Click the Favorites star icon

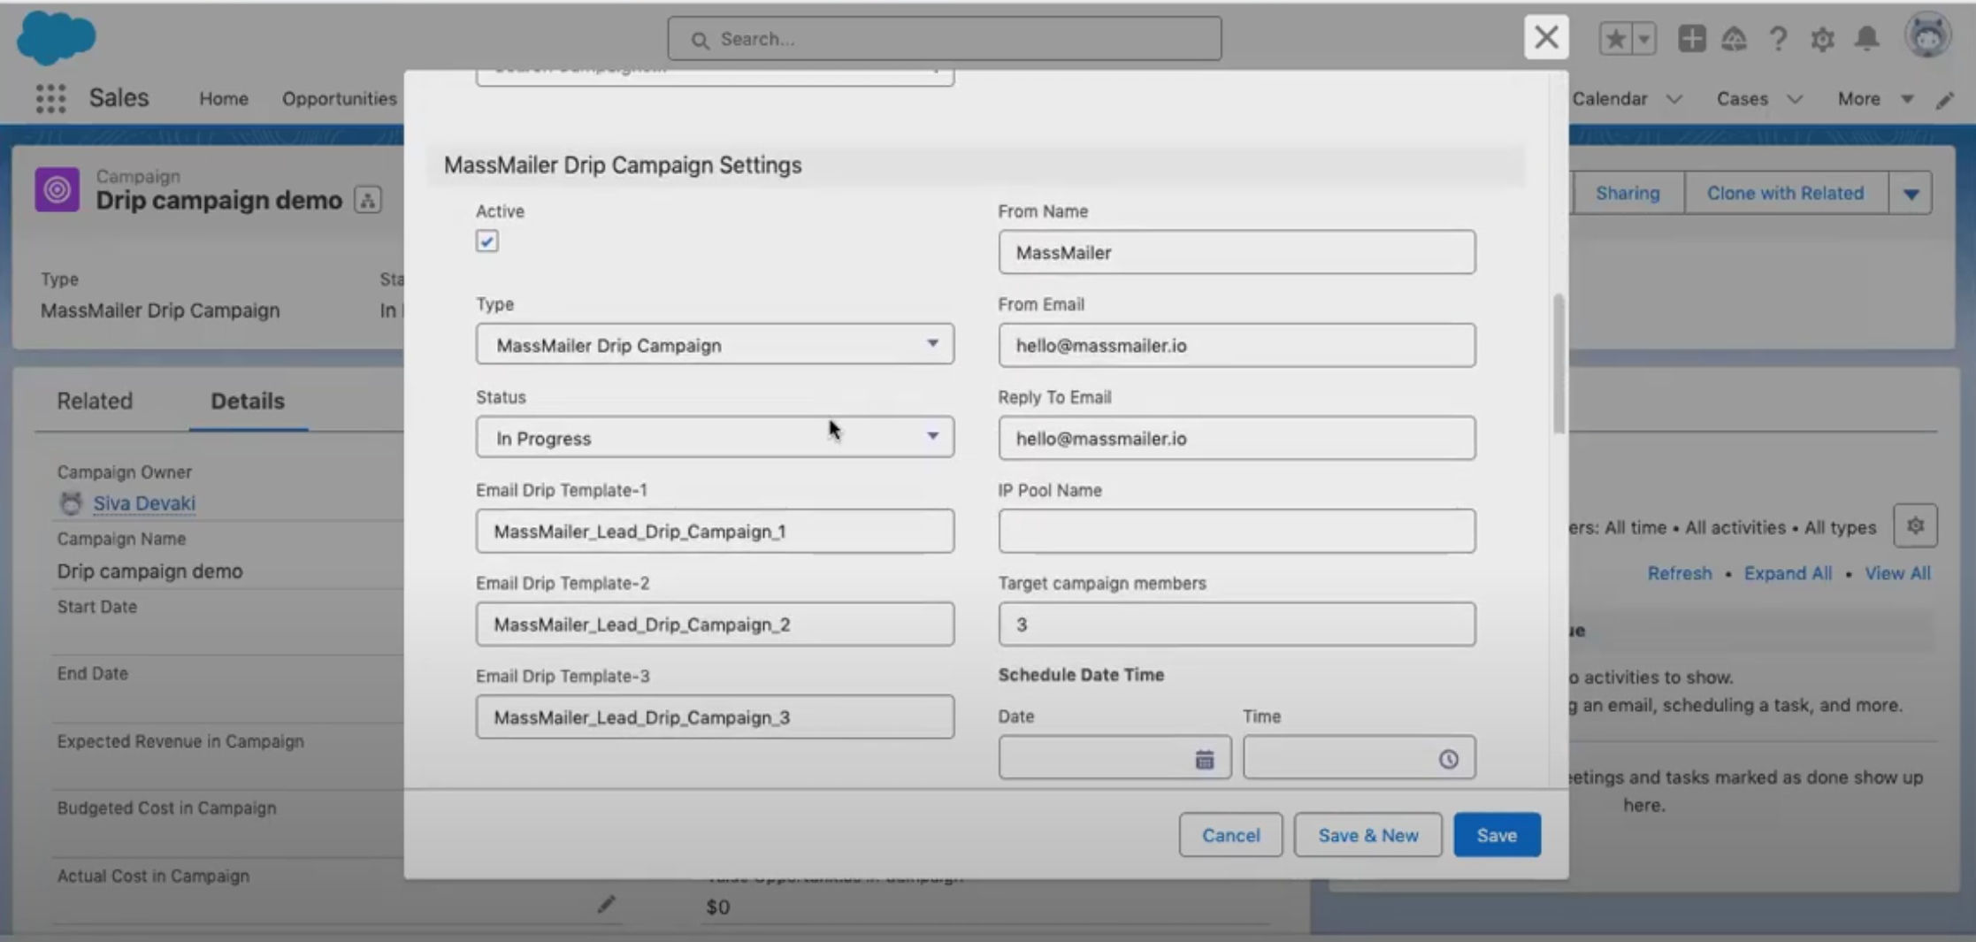tap(1615, 39)
